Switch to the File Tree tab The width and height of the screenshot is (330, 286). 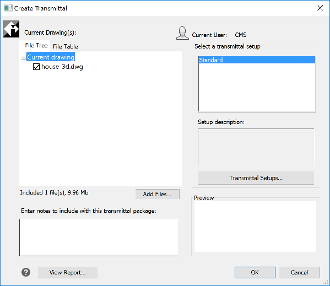pos(36,45)
